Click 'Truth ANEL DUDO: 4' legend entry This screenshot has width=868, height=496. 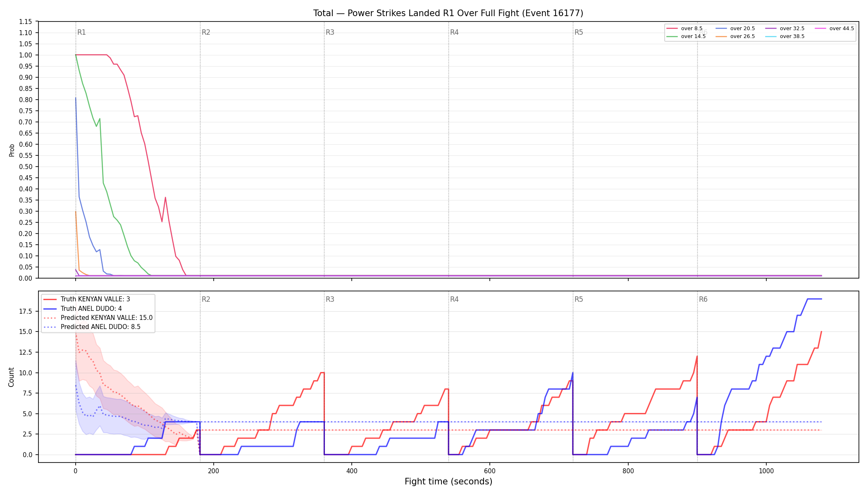[x=83, y=309]
